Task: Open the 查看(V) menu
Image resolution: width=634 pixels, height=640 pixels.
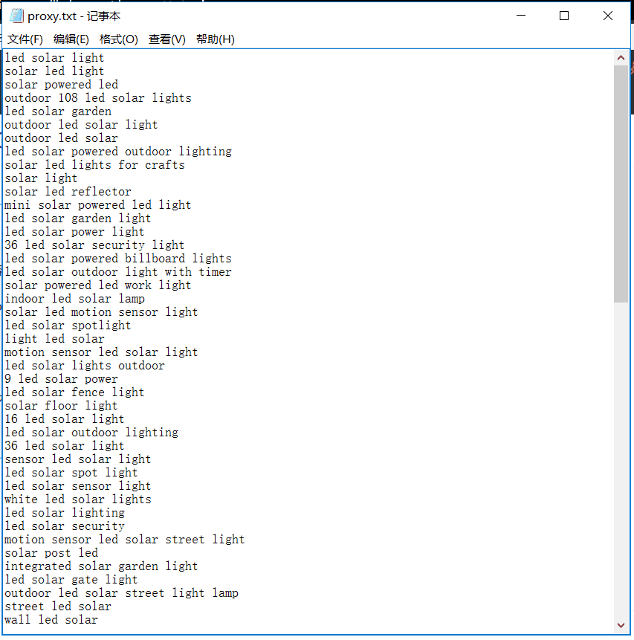Action: [x=167, y=39]
